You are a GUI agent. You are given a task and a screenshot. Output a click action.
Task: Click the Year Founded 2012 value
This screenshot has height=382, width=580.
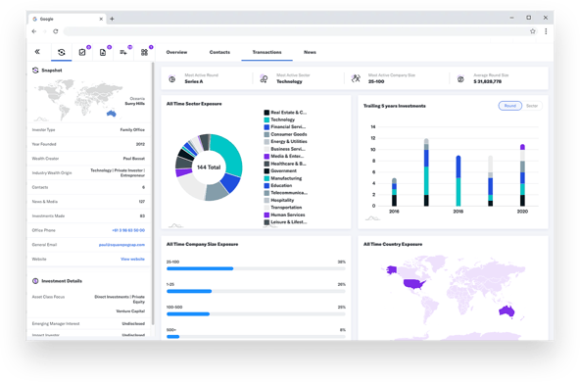coord(140,144)
